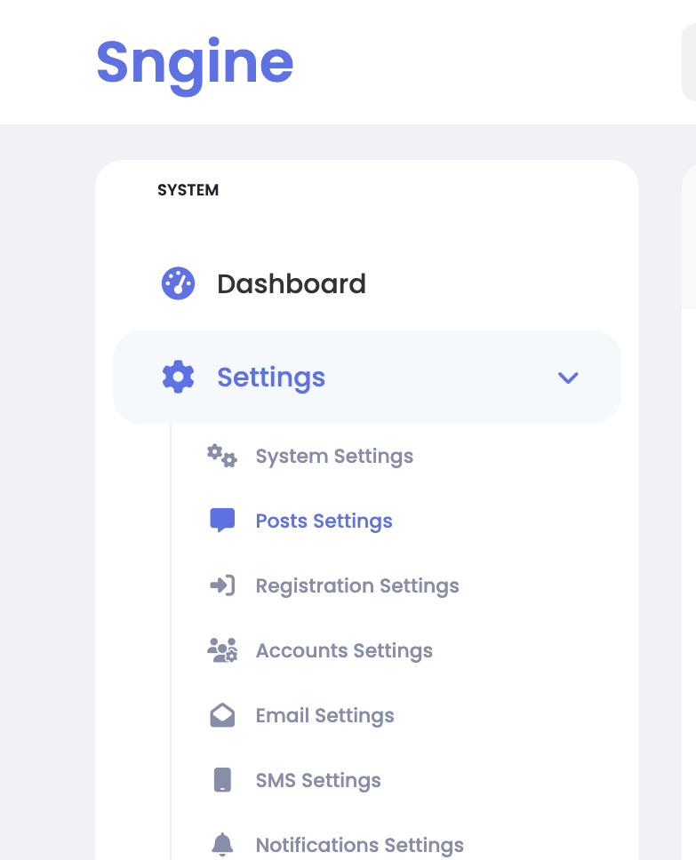Click the Notifications Settings bell icon

222,845
